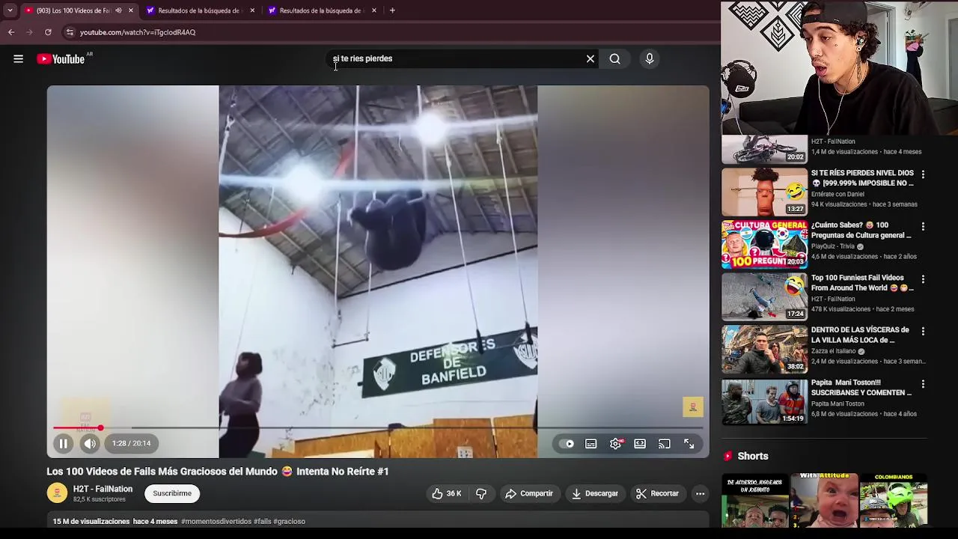Screen dimensions: 958x539
Task: Clear the search box text
Action: pyautogui.click(x=591, y=58)
